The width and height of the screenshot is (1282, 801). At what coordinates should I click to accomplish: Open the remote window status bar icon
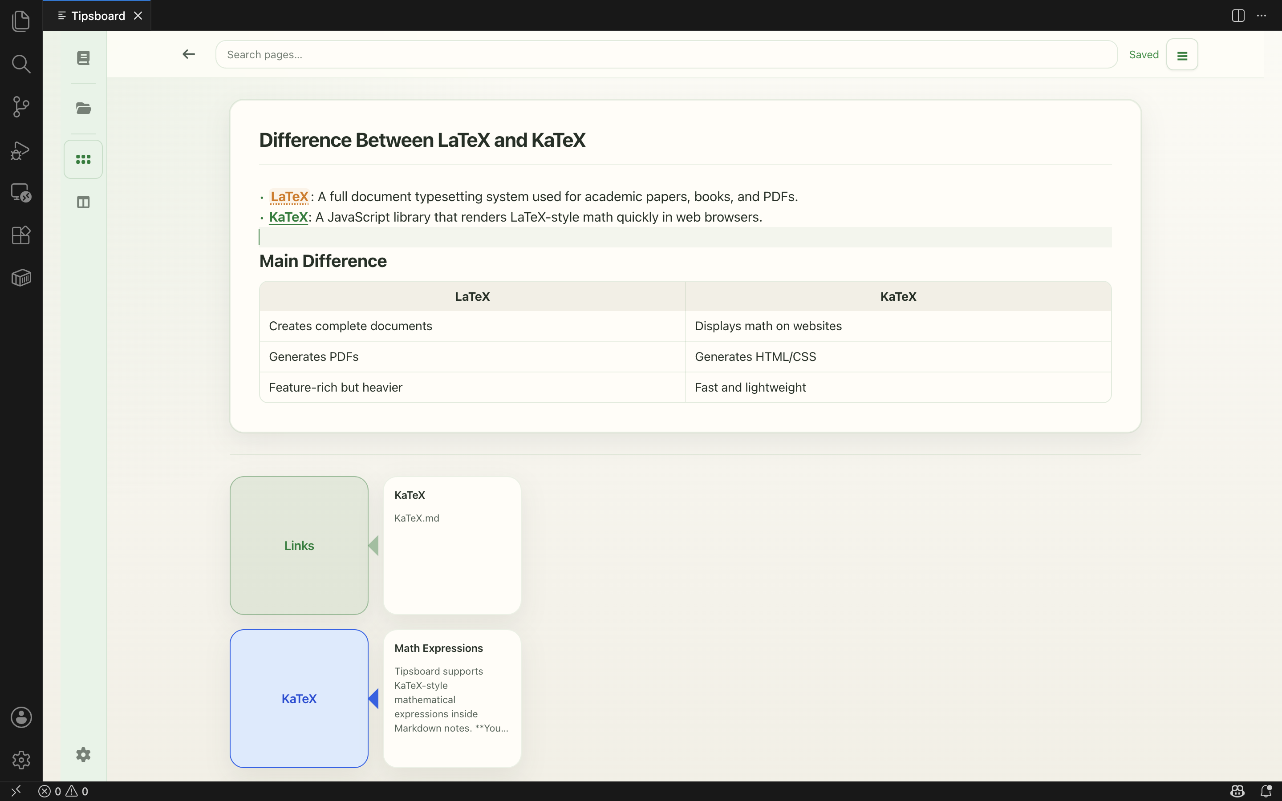click(16, 791)
